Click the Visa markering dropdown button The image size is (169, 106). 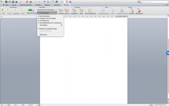(47, 13)
